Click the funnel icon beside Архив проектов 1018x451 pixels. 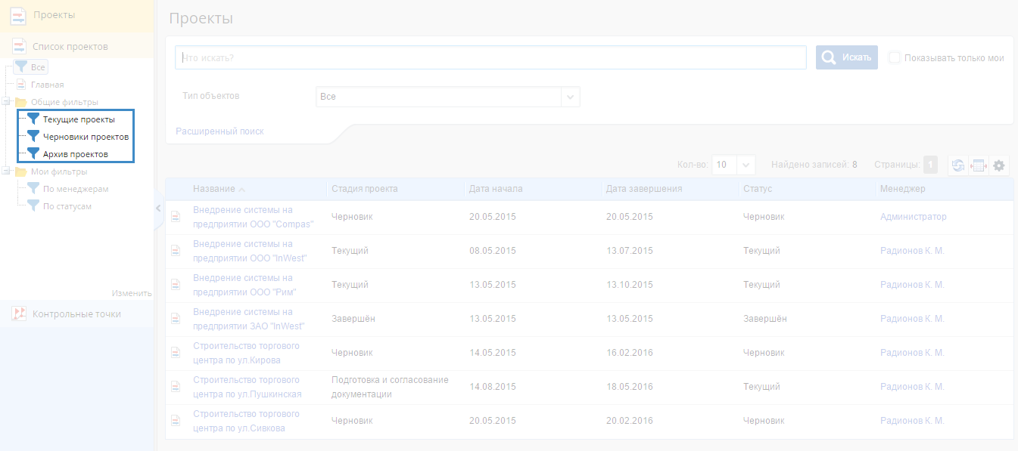point(33,153)
